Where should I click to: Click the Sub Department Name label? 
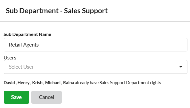(27, 34)
